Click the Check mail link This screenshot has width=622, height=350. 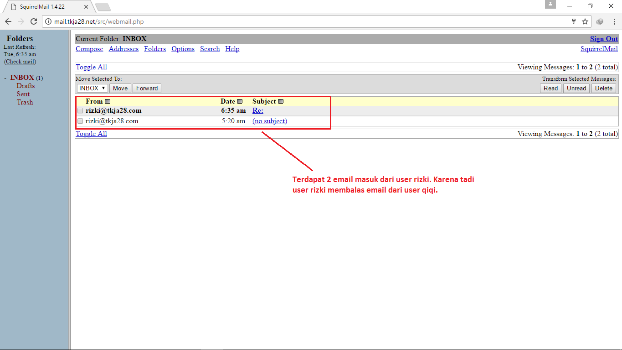(x=20, y=62)
